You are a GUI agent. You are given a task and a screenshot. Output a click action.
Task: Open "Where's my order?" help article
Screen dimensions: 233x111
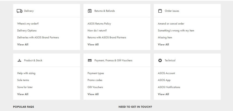[x=28, y=24]
